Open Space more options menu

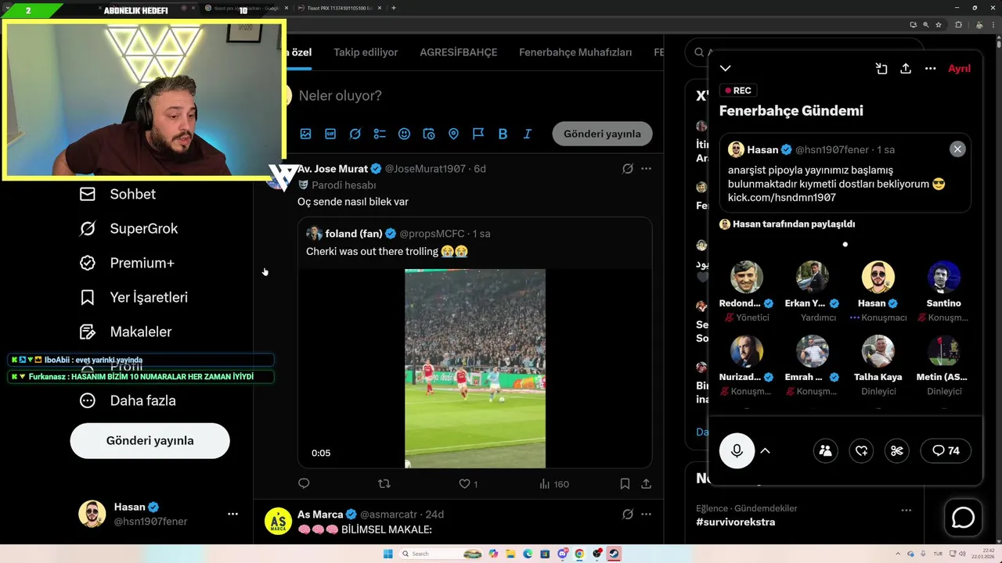(930, 69)
